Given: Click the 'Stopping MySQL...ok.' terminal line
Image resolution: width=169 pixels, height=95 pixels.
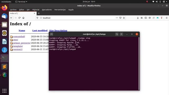Looking at the screenshot, I should (x=64, y=45).
